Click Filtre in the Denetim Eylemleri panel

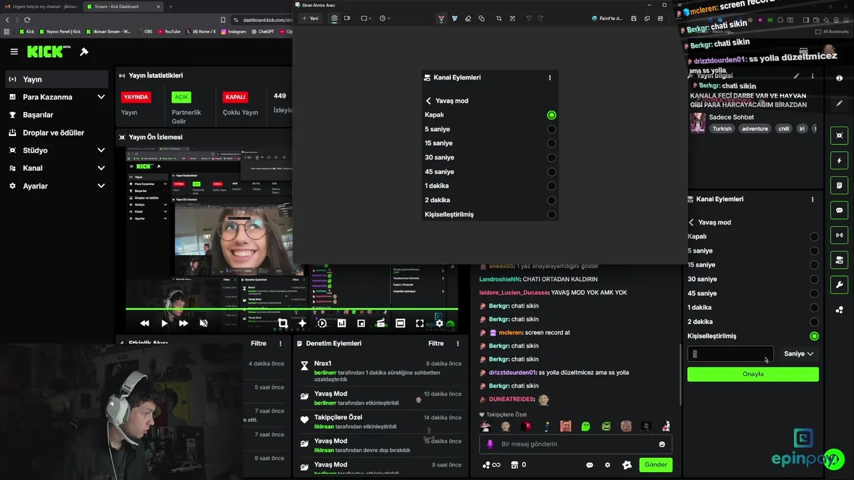(x=436, y=343)
